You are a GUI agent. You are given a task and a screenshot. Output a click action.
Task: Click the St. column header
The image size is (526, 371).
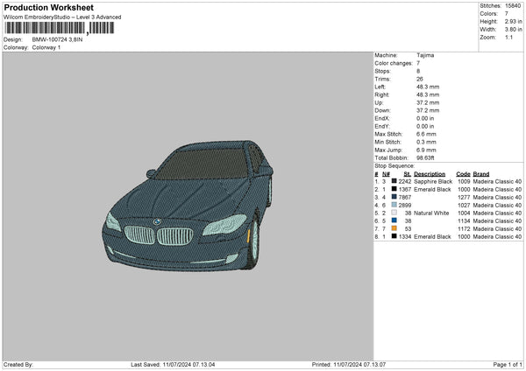[406, 173]
